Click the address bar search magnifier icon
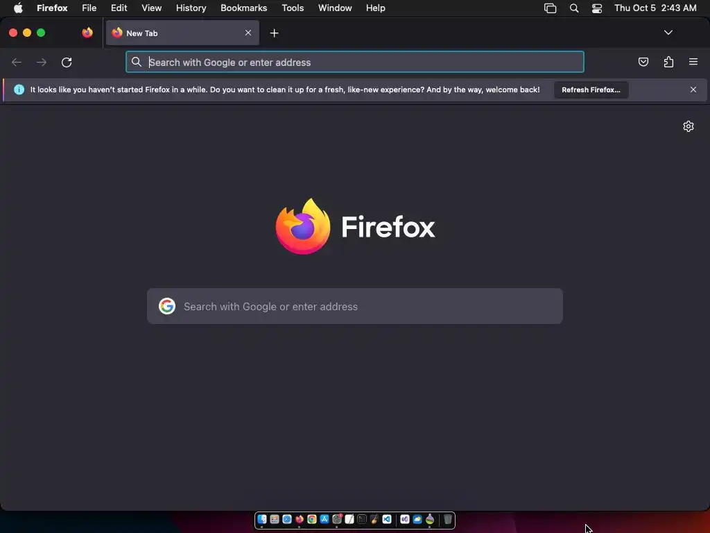 [x=137, y=62]
